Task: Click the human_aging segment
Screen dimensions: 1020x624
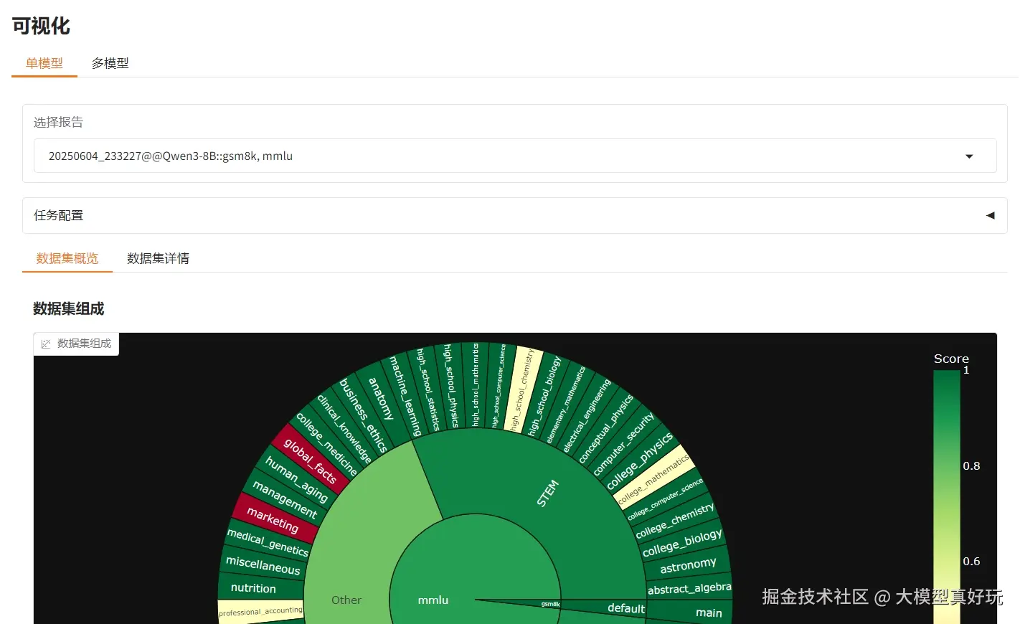Action: (x=296, y=478)
